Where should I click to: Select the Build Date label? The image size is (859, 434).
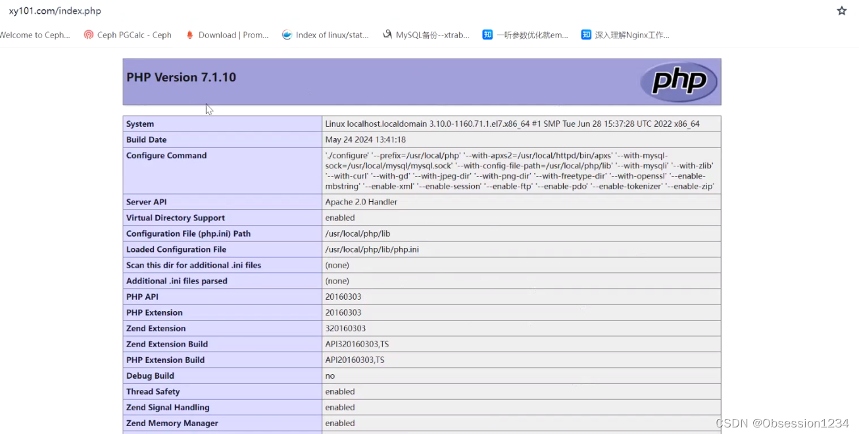(x=146, y=139)
